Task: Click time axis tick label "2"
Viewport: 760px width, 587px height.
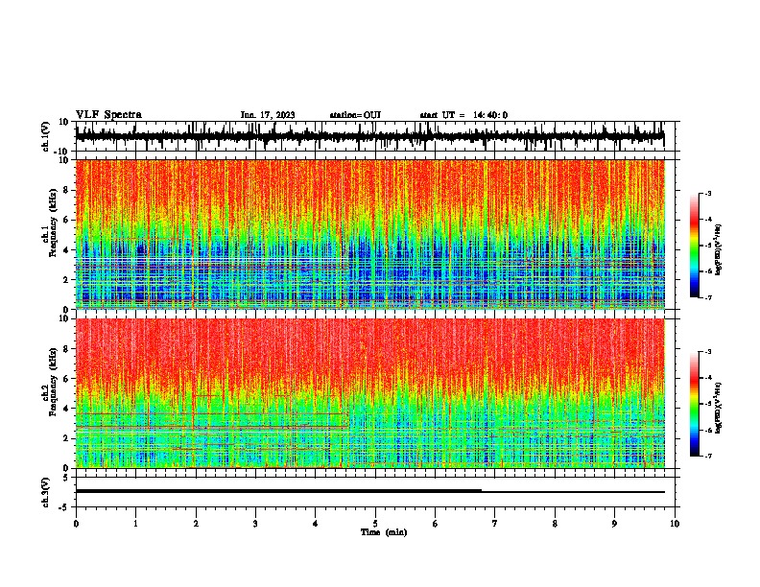Action: click(196, 524)
